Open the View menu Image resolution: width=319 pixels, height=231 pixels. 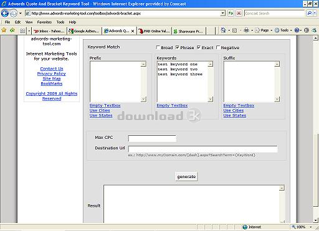[29, 22]
